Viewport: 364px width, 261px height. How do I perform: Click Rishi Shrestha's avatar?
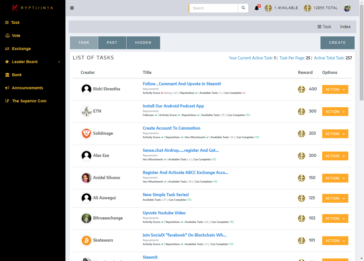pos(86,89)
